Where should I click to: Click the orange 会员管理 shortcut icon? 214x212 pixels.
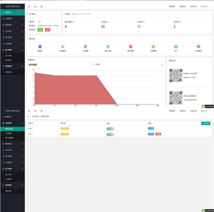[153, 47]
